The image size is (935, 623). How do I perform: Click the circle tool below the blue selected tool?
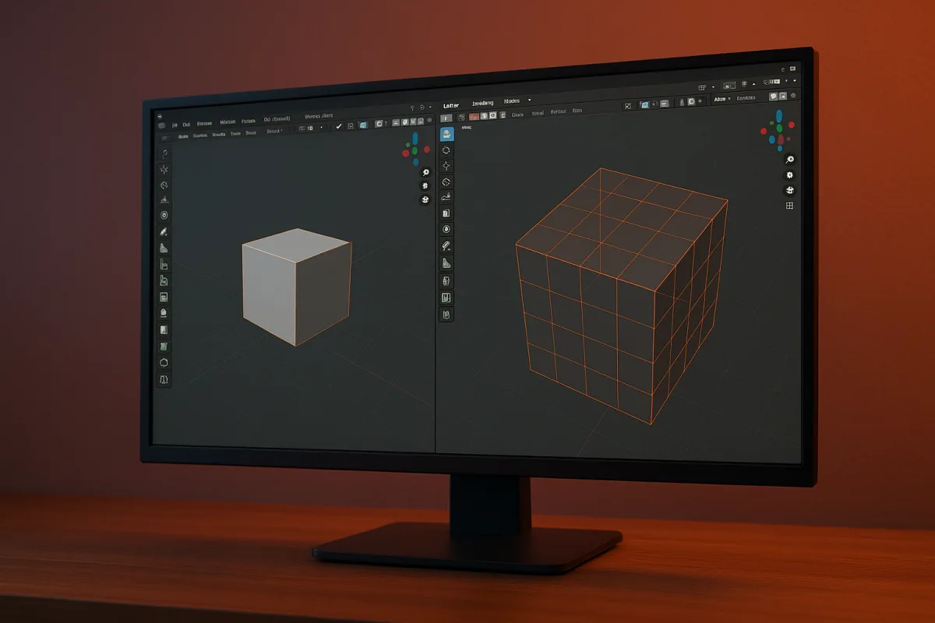[446, 150]
